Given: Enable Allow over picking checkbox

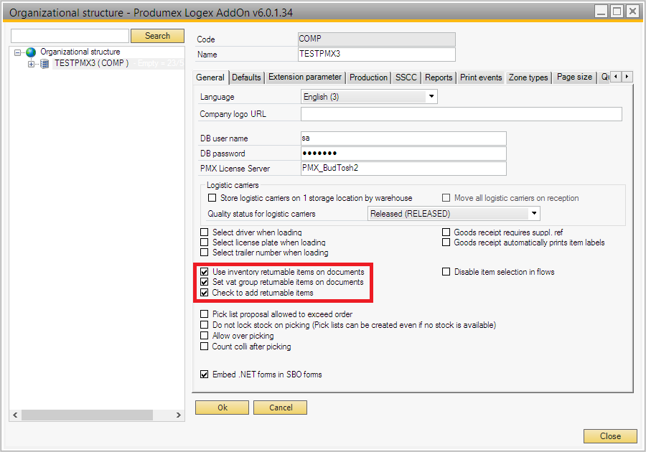Looking at the screenshot, I should (x=205, y=336).
